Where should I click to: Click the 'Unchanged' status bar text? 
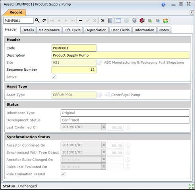27,186
